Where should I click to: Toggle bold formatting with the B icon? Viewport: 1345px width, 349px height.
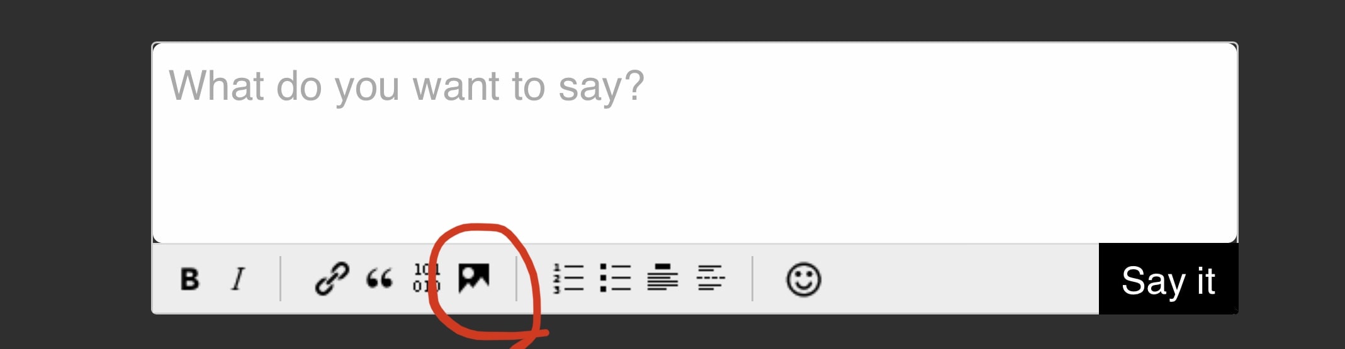pos(189,279)
